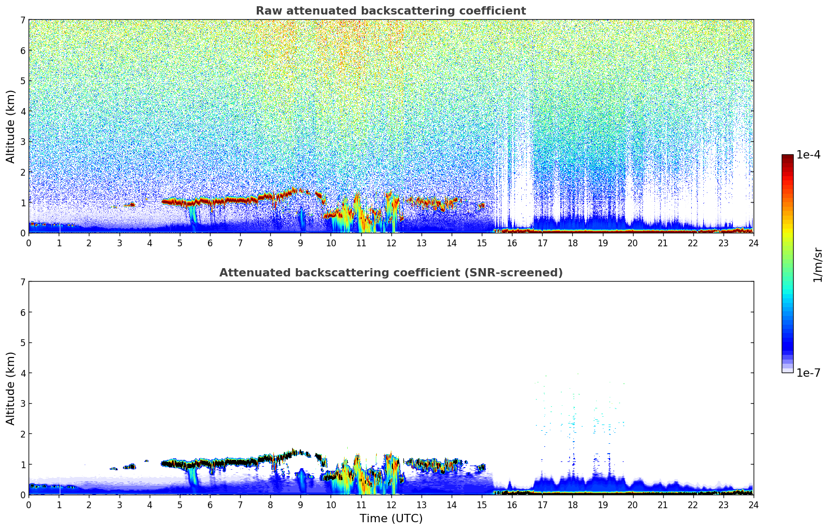Click time tick '23' under the SNR-screened plot
The width and height of the screenshot is (829, 530).
coord(723,505)
